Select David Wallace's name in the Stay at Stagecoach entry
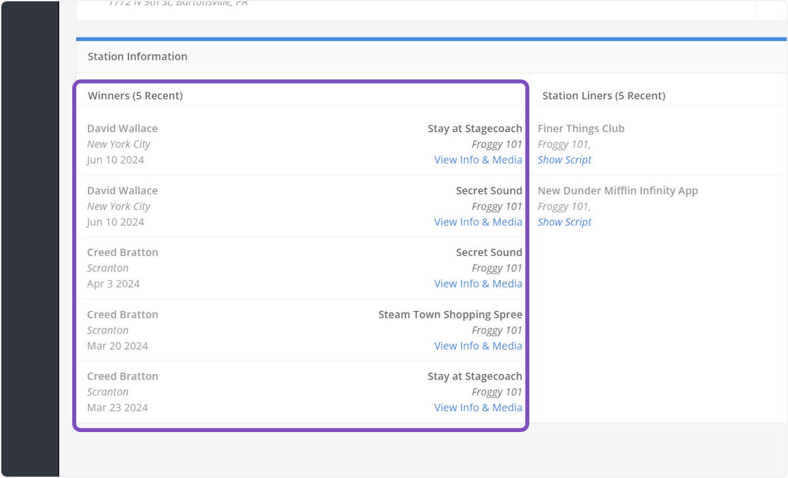Viewport: 788px width, 478px height. coord(122,129)
